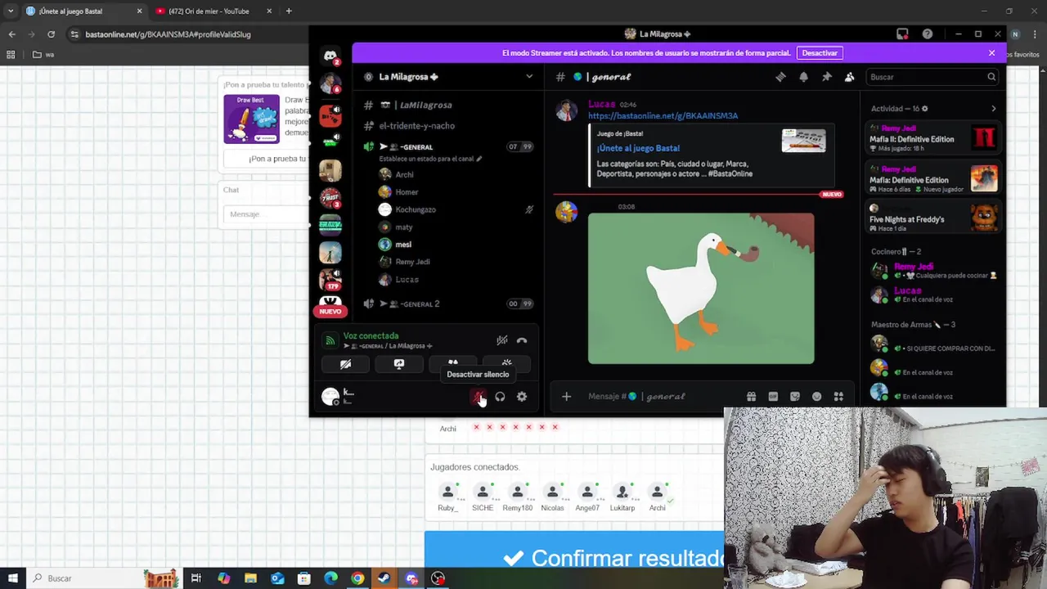Toggle headphones deafen in Discord user panel

coord(500,397)
